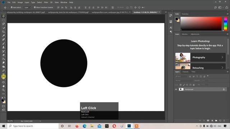Toggle Quick Mask mode icon
The width and height of the screenshot is (230, 129).
pos(4,106)
